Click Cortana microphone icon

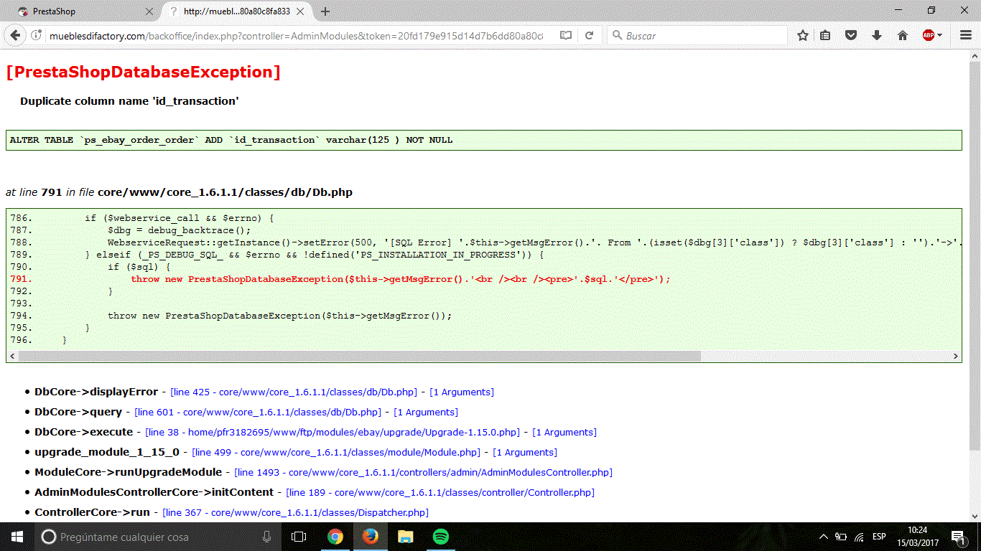pos(267,537)
